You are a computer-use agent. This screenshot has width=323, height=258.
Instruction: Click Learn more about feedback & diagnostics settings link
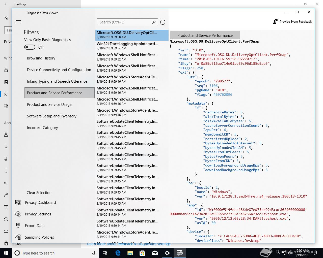[128, 244]
